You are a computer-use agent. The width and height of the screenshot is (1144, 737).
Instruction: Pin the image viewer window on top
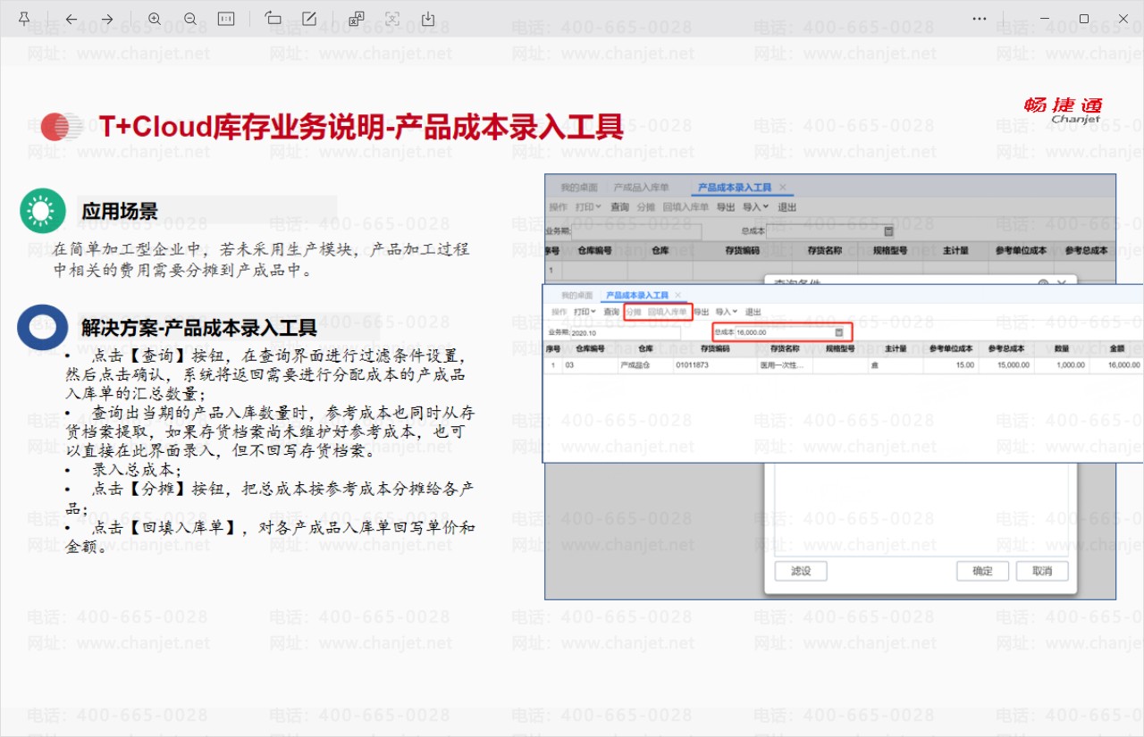[x=23, y=19]
